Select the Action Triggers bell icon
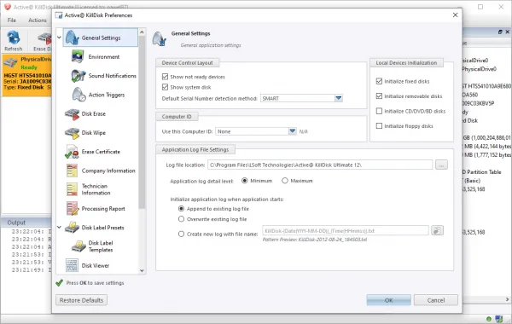This screenshot has height=324, width=512. [79, 95]
